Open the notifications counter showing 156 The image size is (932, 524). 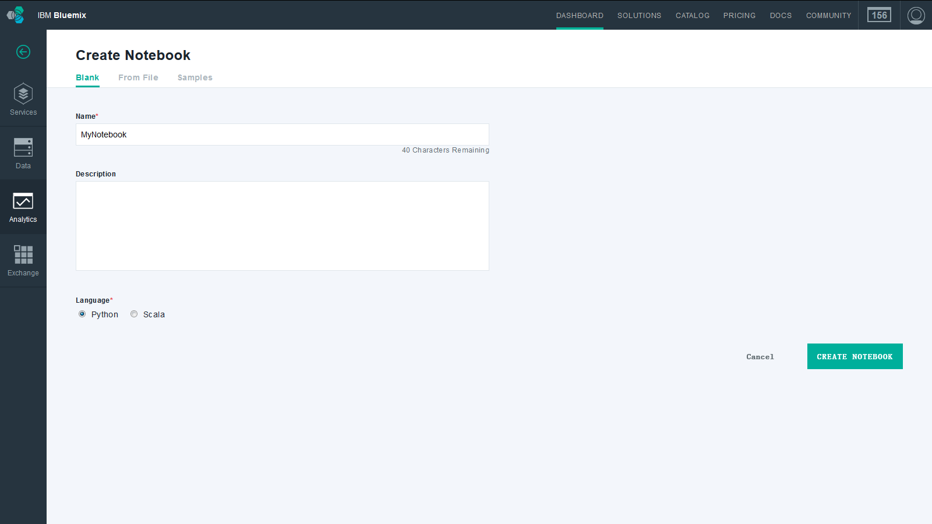(878, 15)
